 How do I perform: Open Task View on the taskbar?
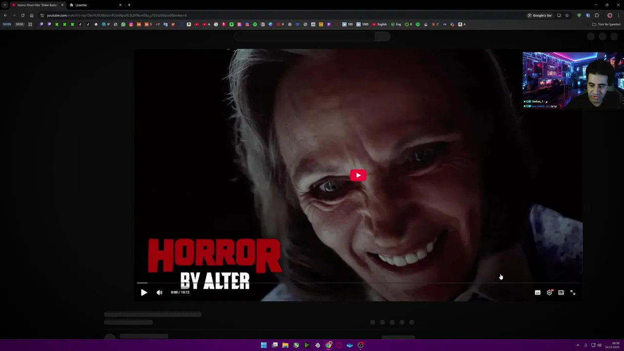tap(274, 345)
